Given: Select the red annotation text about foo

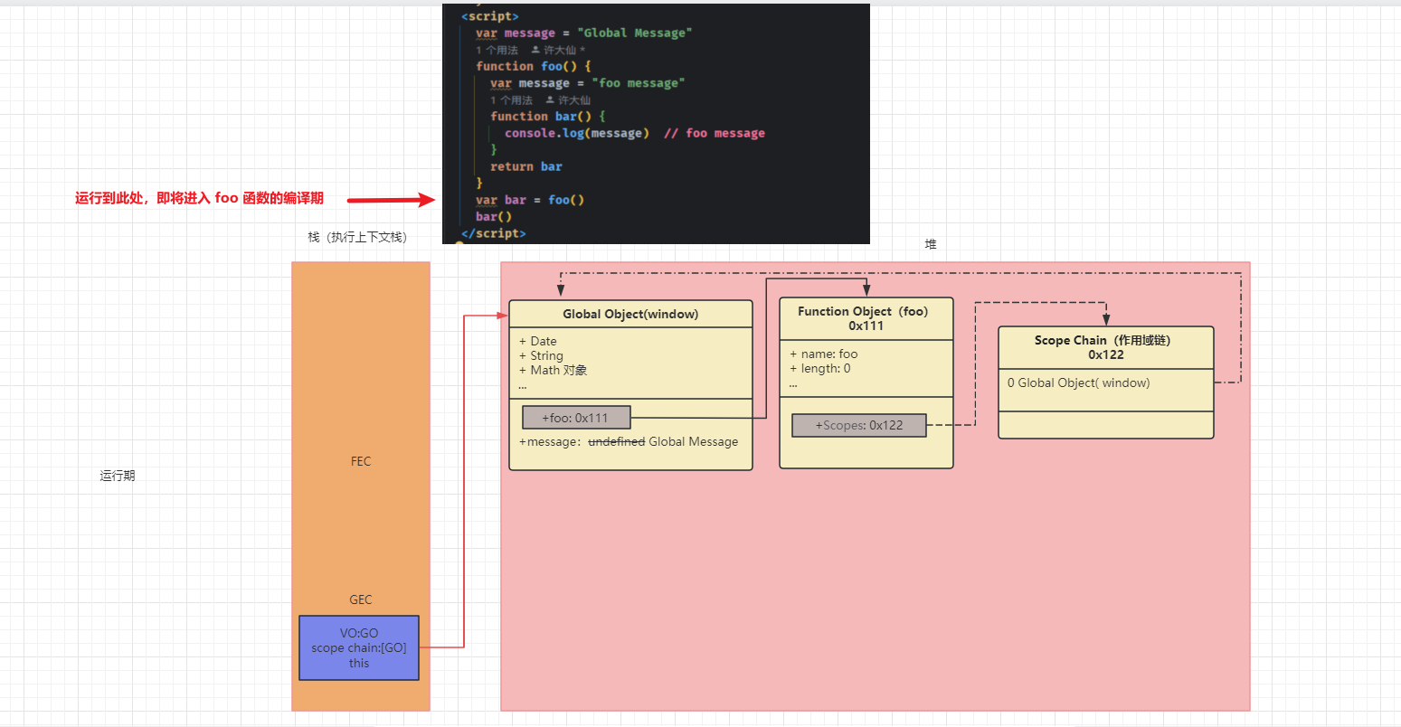Looking at the screenshot, I should click(199, 198).
